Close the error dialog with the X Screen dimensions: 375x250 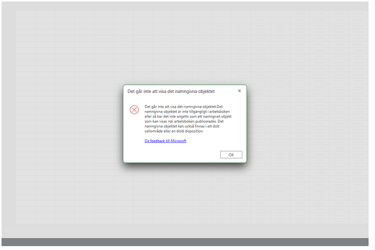pos(239,91)
